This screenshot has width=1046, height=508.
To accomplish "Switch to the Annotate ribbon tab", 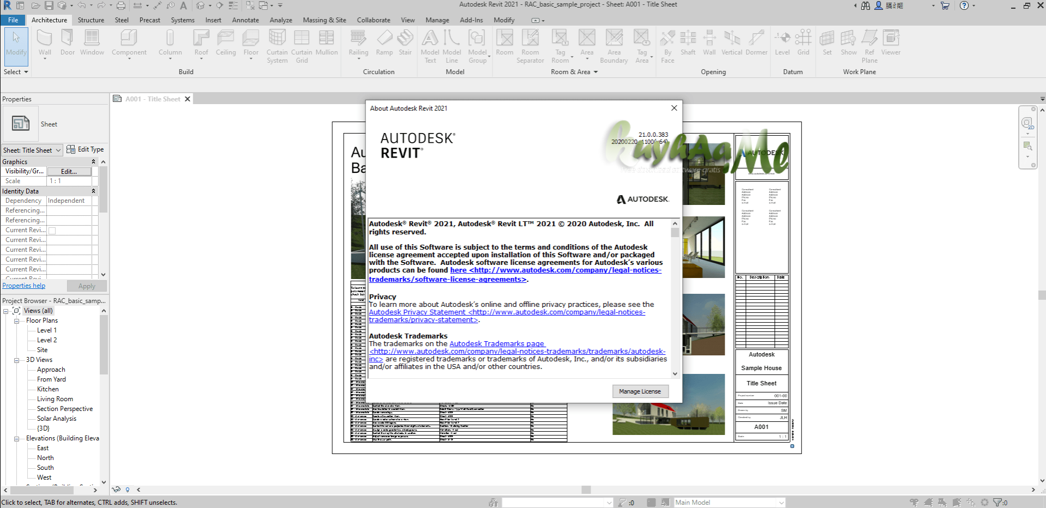I will pyautogui.click(x=245, y=20).
